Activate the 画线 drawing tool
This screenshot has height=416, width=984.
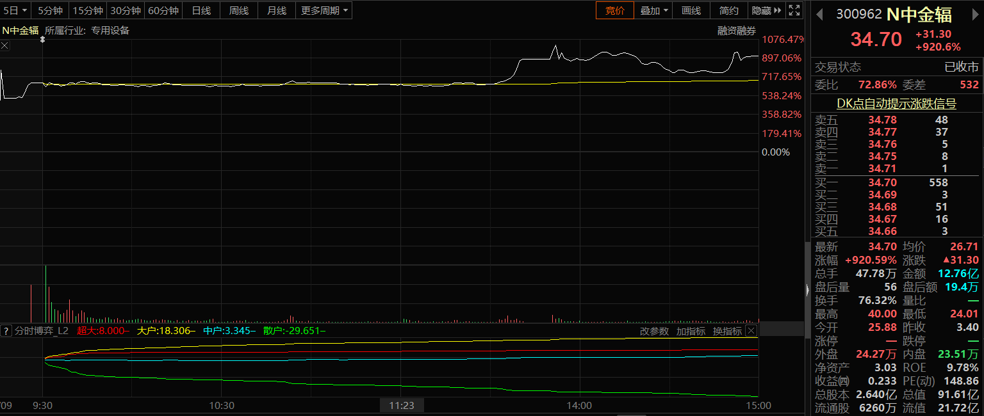(691, 10)
